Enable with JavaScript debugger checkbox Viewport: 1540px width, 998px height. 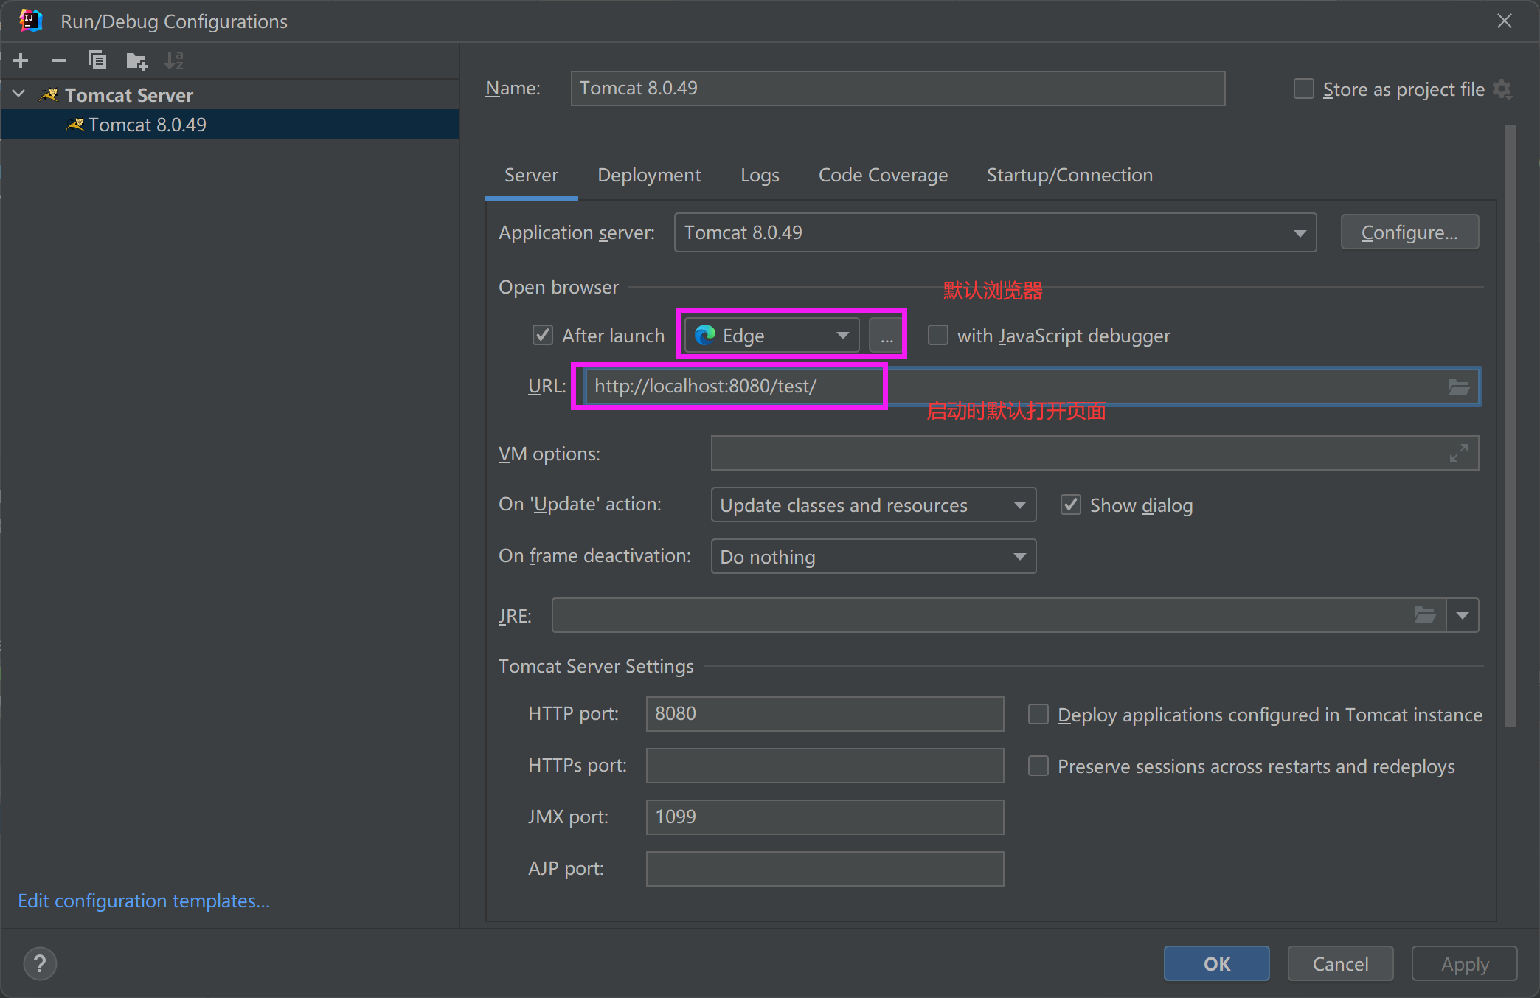(937, 336)
